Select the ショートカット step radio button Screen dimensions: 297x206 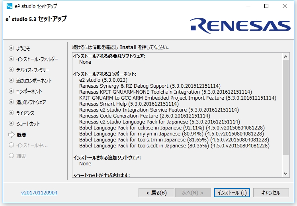(12, 124)
